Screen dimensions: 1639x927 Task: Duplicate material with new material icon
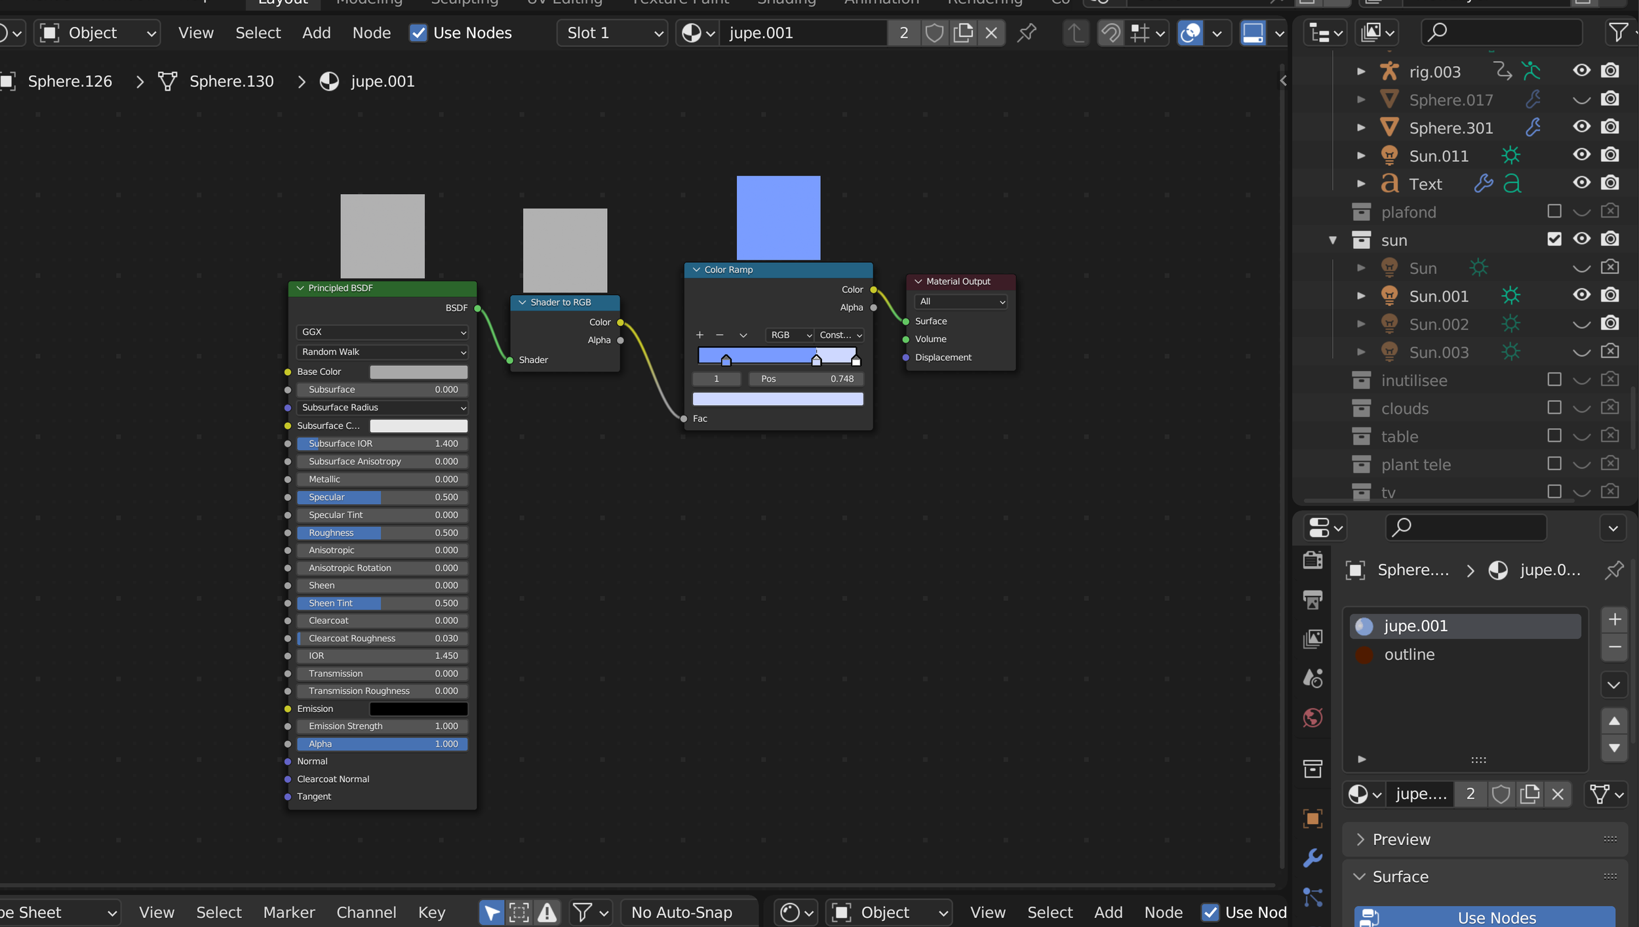tap(962, 33)
